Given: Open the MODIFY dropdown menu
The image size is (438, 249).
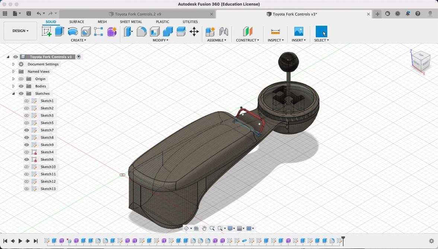Looking at the screenshot, I should 160,40.
